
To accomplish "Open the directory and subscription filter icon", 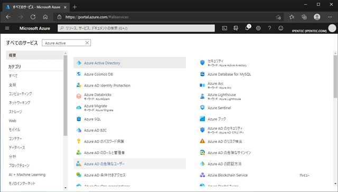I will 236,28.
